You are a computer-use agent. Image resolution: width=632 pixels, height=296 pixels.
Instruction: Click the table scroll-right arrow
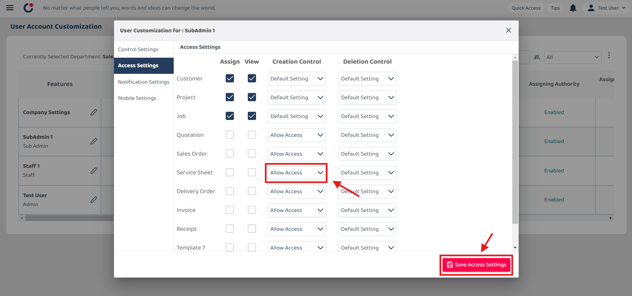click(611, 218)
